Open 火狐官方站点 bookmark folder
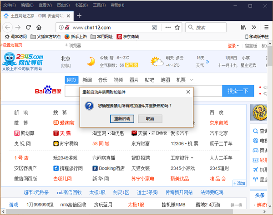The height and width of the screenshot is (215, 273). (x=45, y=37)
